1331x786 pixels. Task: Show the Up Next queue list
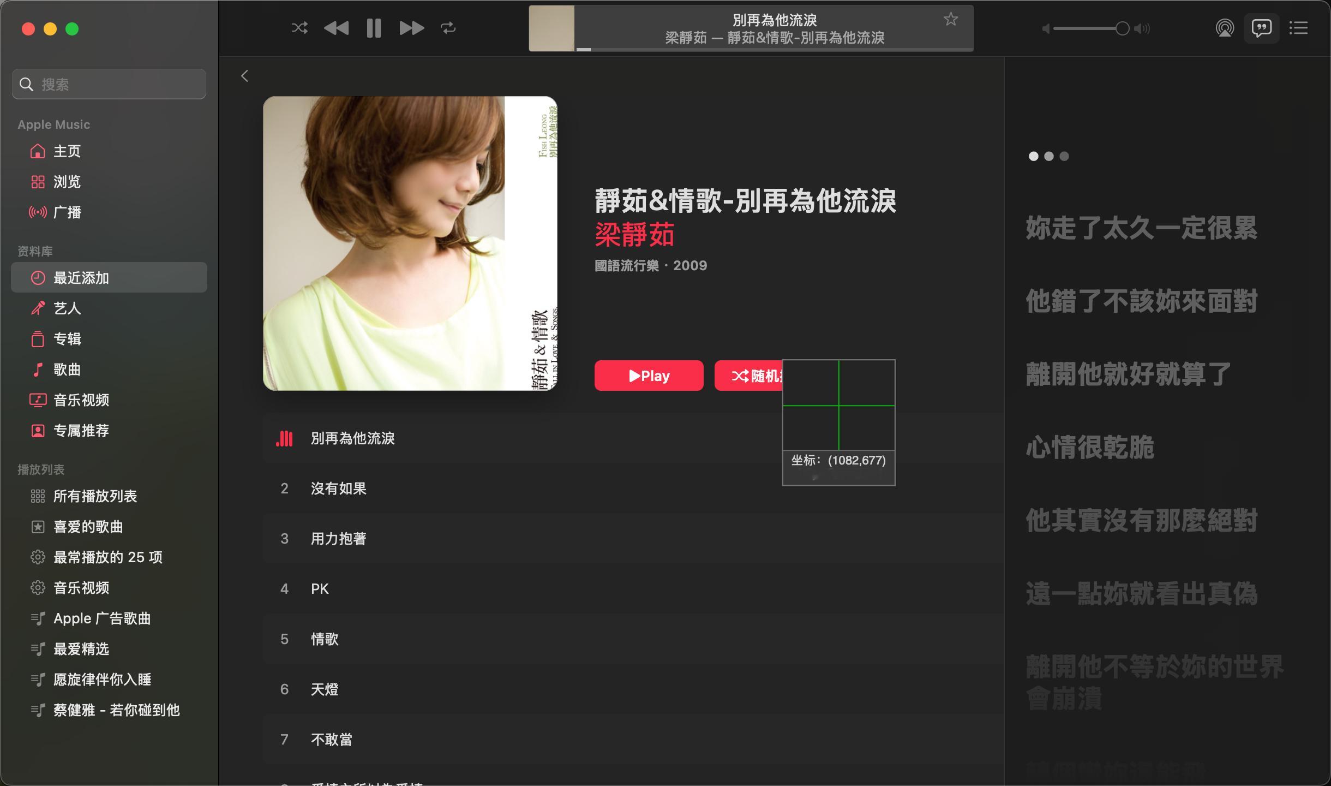click(x=1298, y=28)
